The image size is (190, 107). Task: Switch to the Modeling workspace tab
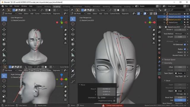click(x=47, y=7)
